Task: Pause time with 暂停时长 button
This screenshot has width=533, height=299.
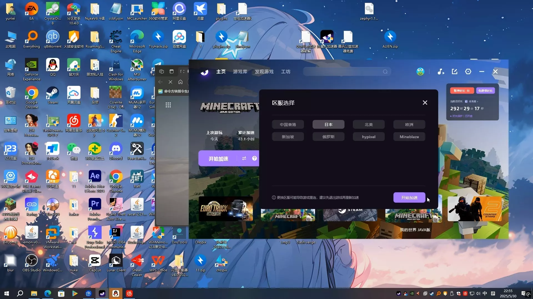Action: [462, 91]
